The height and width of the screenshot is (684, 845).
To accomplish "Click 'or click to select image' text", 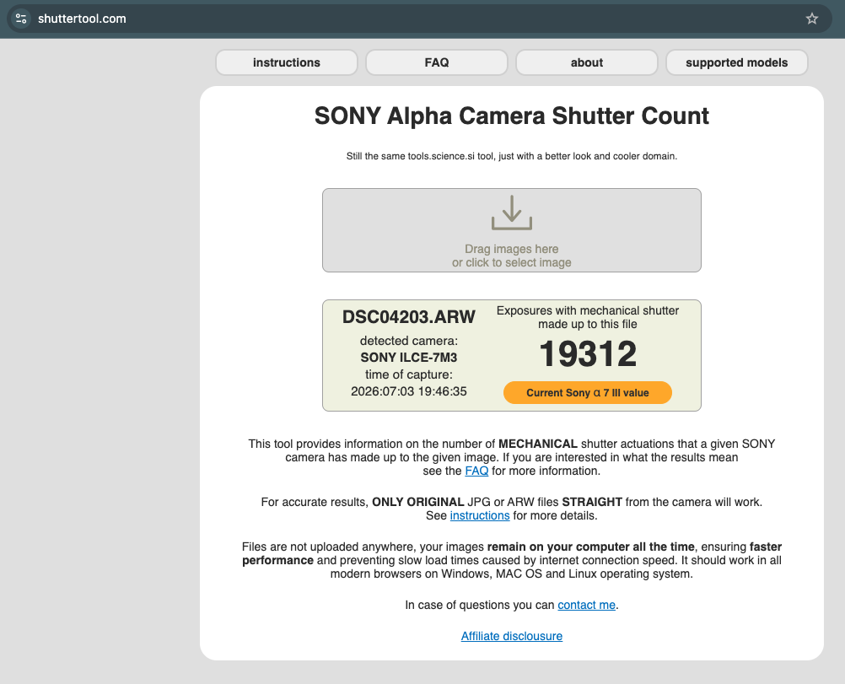I will (x=511, y=262).
